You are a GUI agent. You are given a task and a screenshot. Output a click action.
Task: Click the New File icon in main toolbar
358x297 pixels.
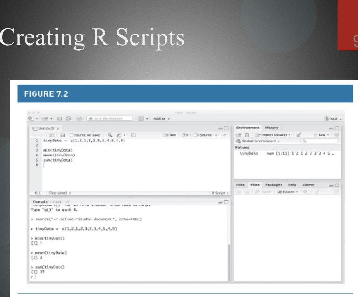(x=31, y=119)
